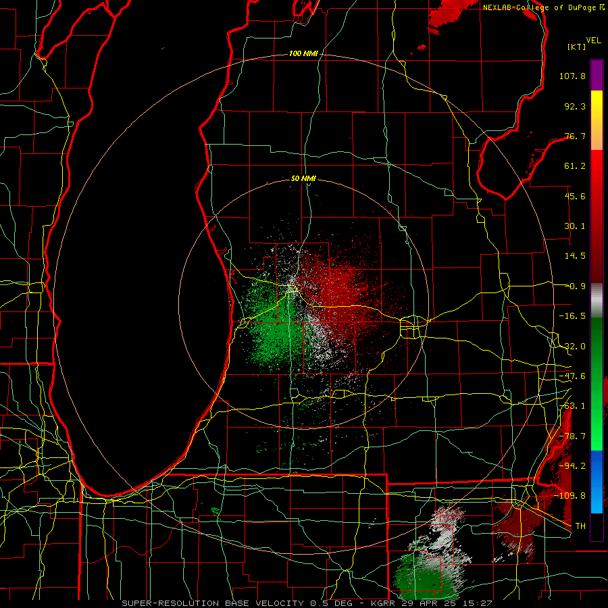Viewport: 608px width, 608px height.
Task: Click the VEL legend title
Action: 593,41
